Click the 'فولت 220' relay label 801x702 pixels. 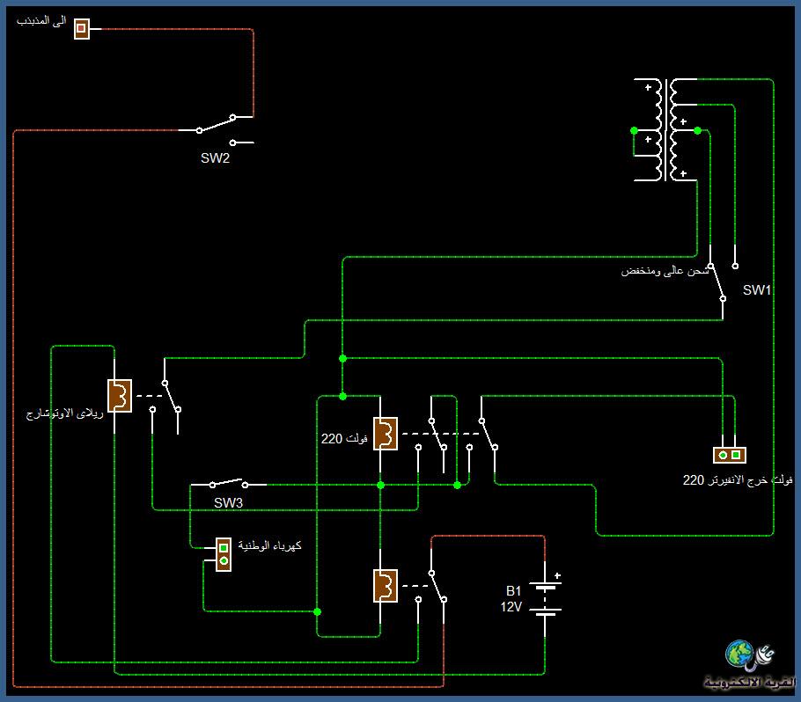344,439
